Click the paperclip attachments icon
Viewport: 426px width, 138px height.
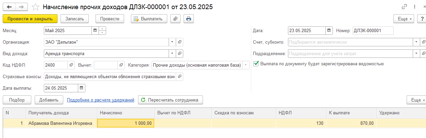coord(175,19)
